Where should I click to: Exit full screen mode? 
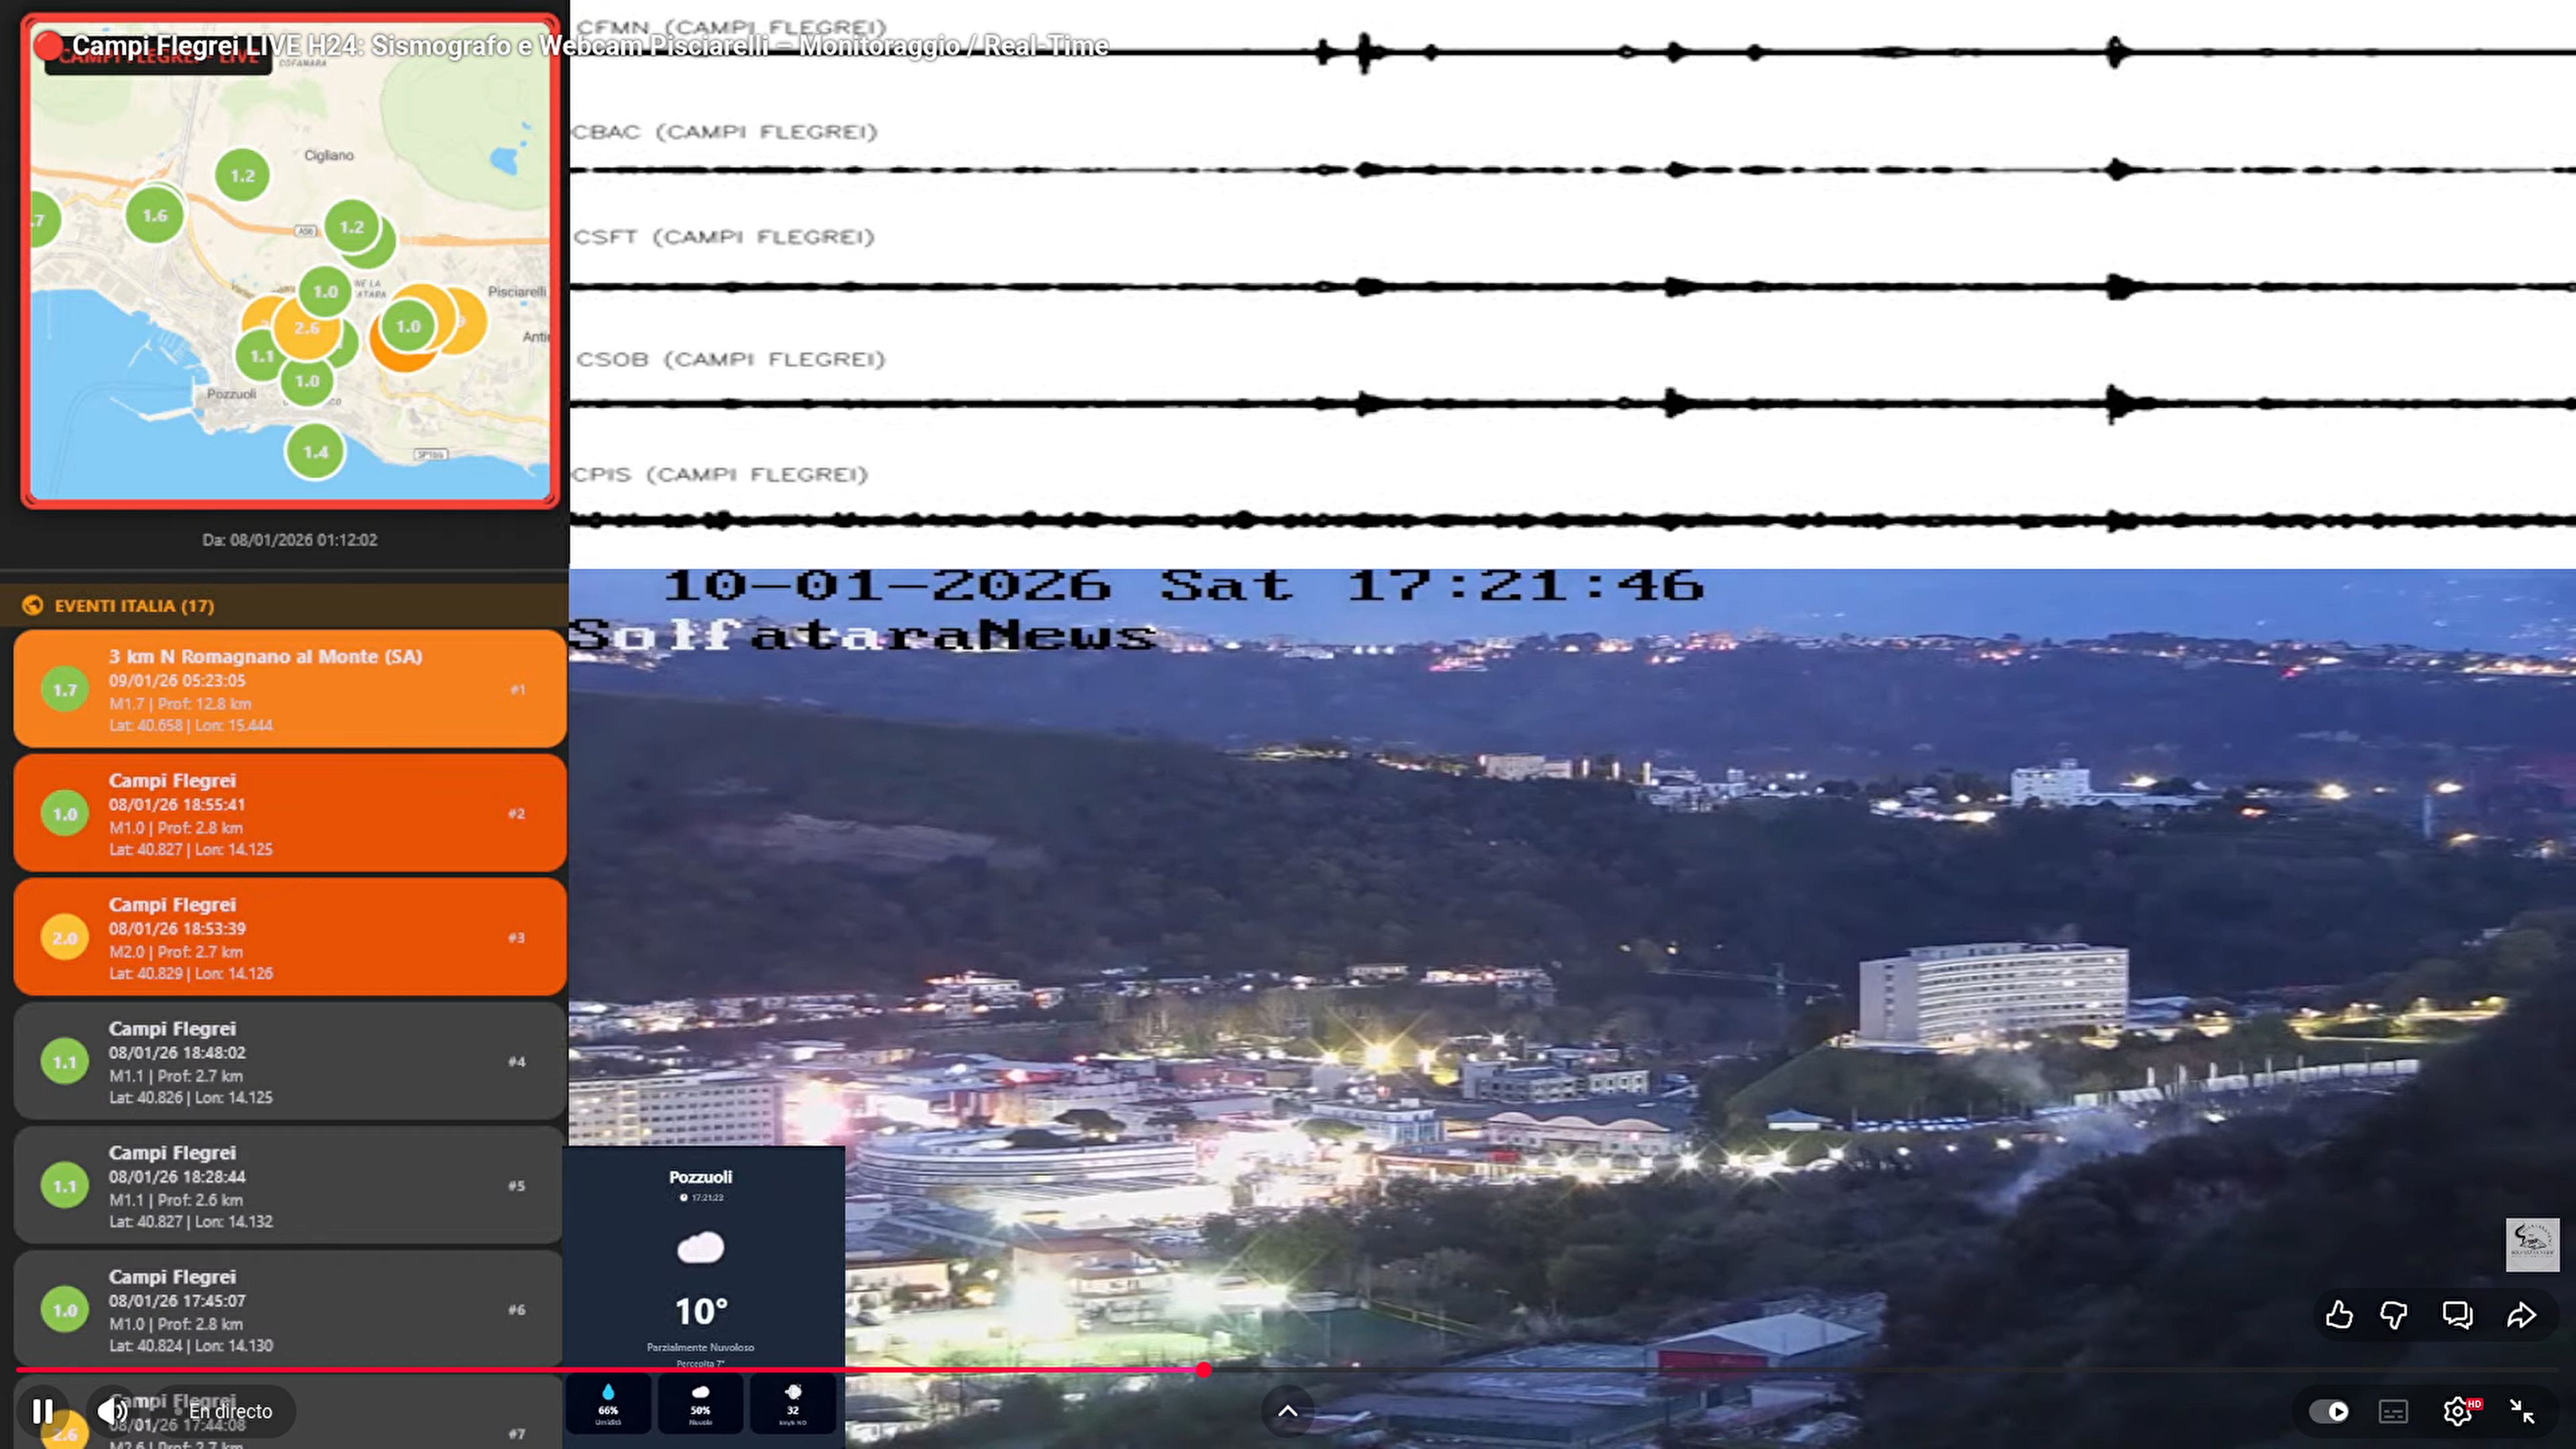[x=2522, y=1411]
